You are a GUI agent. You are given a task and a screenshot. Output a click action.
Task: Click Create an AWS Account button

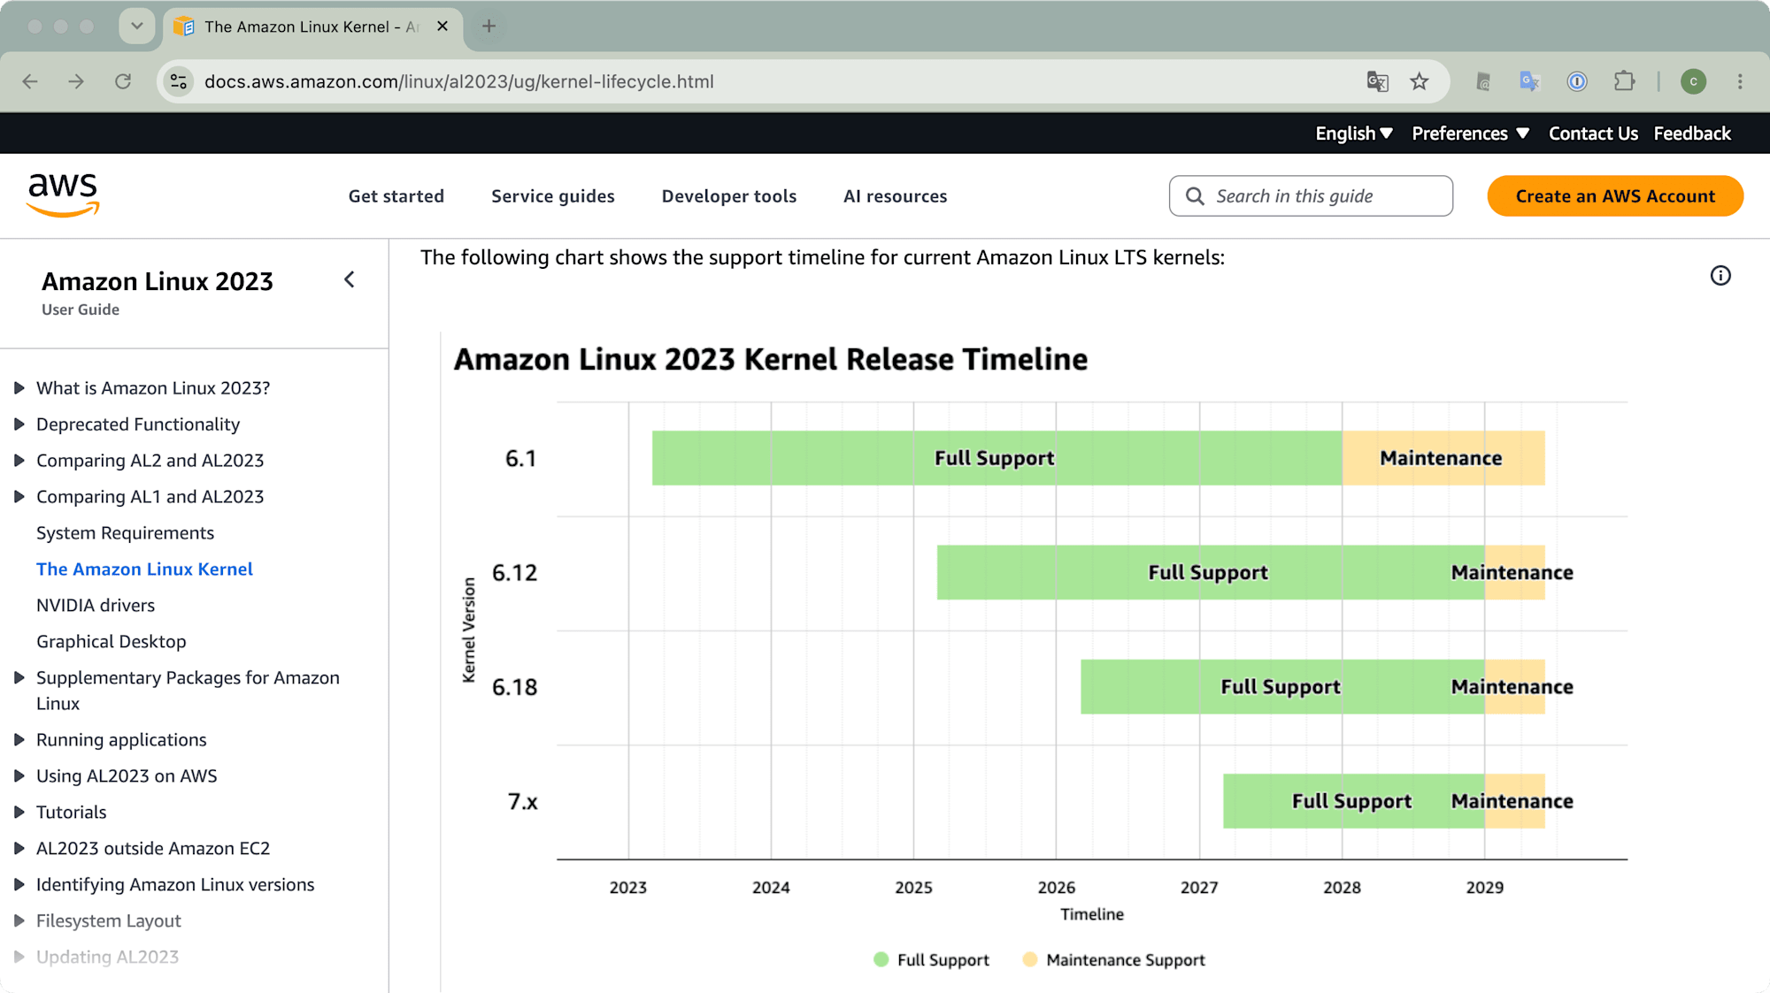tap(1615, 196)
